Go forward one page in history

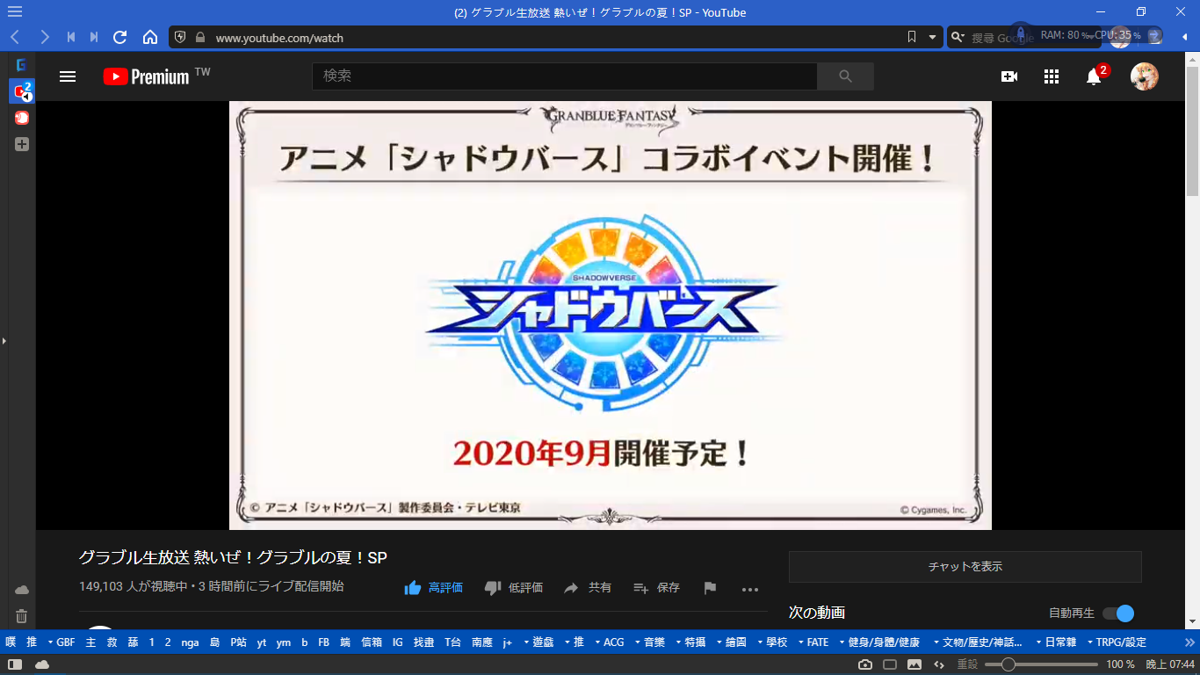click(44, 37)
